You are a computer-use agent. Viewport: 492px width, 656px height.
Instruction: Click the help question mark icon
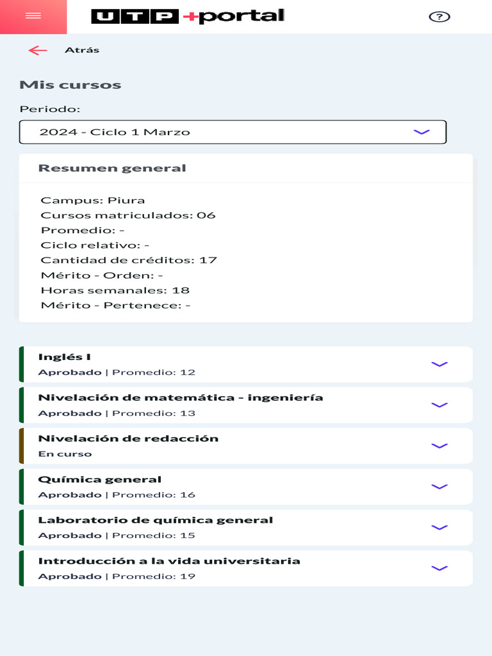tap(439, 17)
